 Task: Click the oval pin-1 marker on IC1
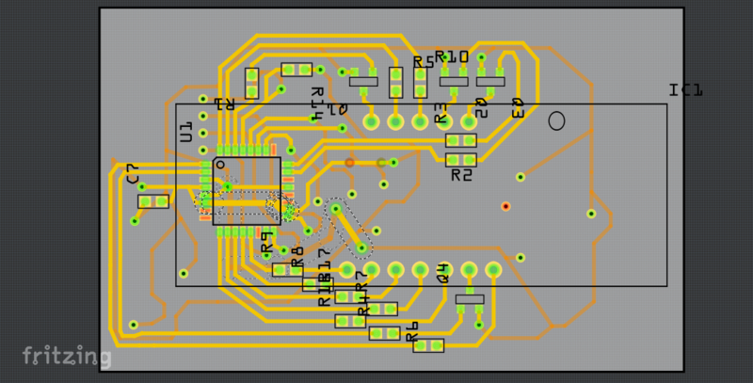click(x=556, y=120)
